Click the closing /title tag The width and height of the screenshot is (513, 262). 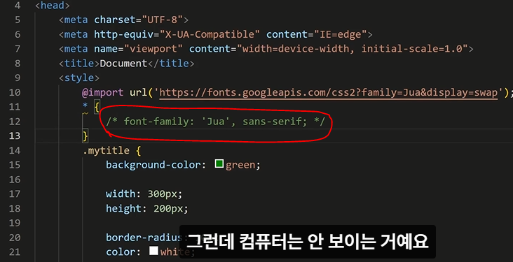coord(171,64)
